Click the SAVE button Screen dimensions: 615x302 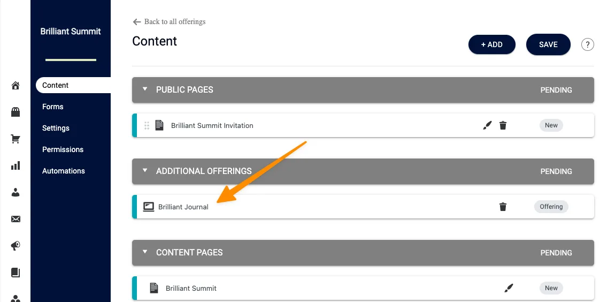tap(548, 44)
